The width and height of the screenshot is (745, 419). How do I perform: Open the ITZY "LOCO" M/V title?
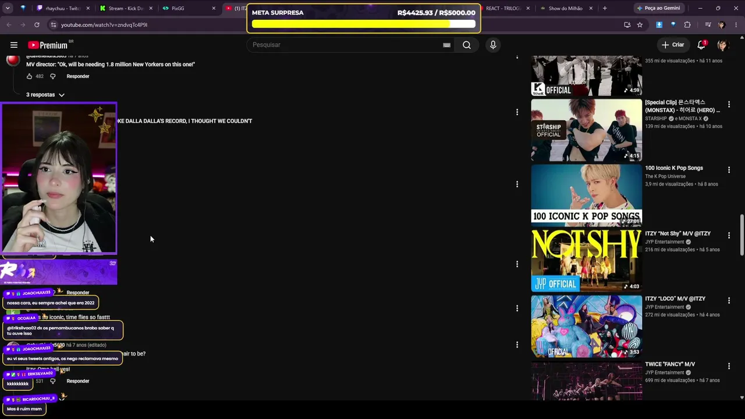click(x=675, y=299)
